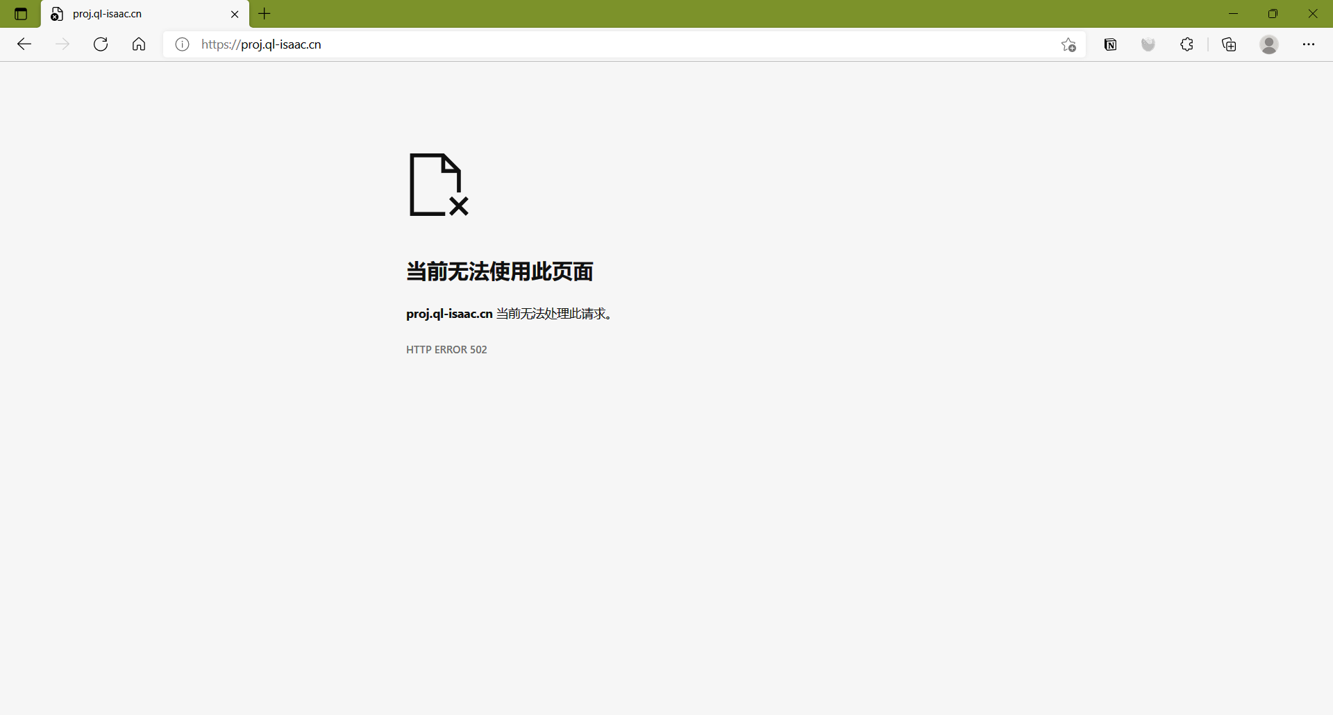
Task: Refresh the current page
Action: pos(100,44)
